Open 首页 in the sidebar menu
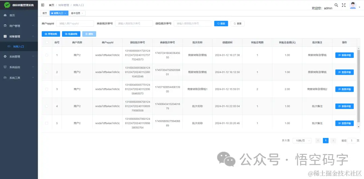Viewport: 364px width, 179px height. tap(19, 15)
